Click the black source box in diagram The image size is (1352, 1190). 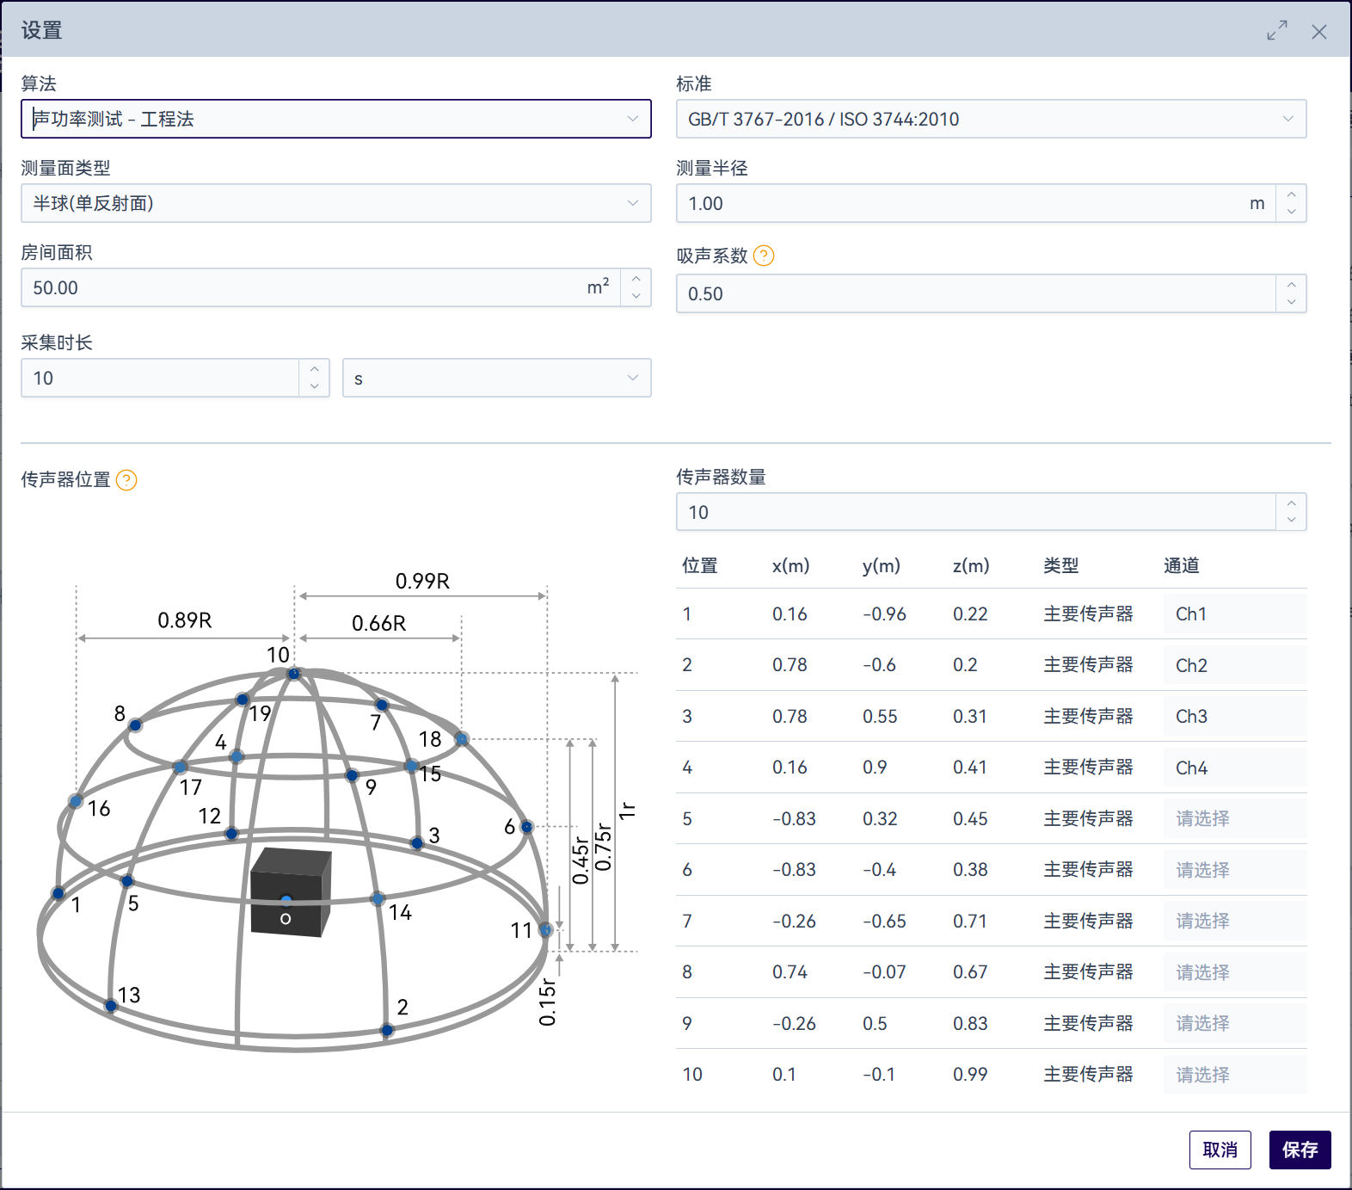coord(290,891)
